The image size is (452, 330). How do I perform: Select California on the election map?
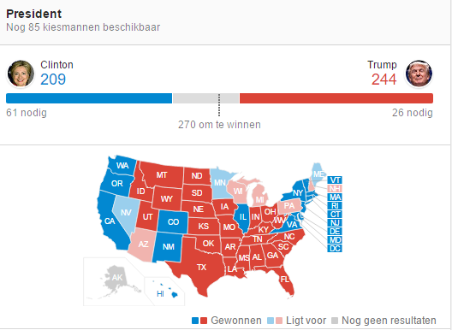click(110, 221)
